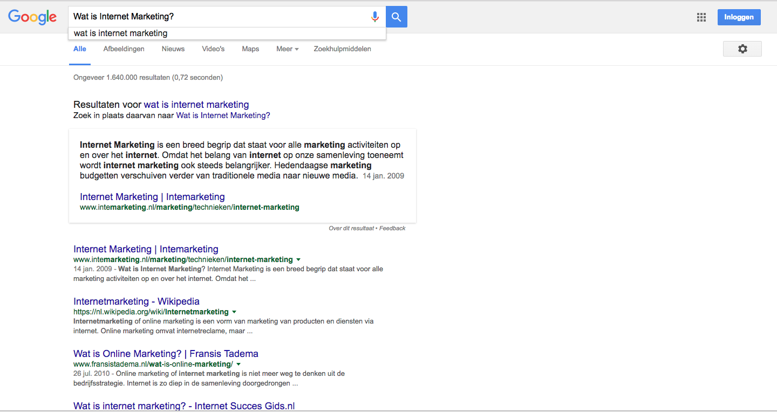
Task: Open featured snippet Internet Marketing | Intemarketing link
Action: coord(152,197)
